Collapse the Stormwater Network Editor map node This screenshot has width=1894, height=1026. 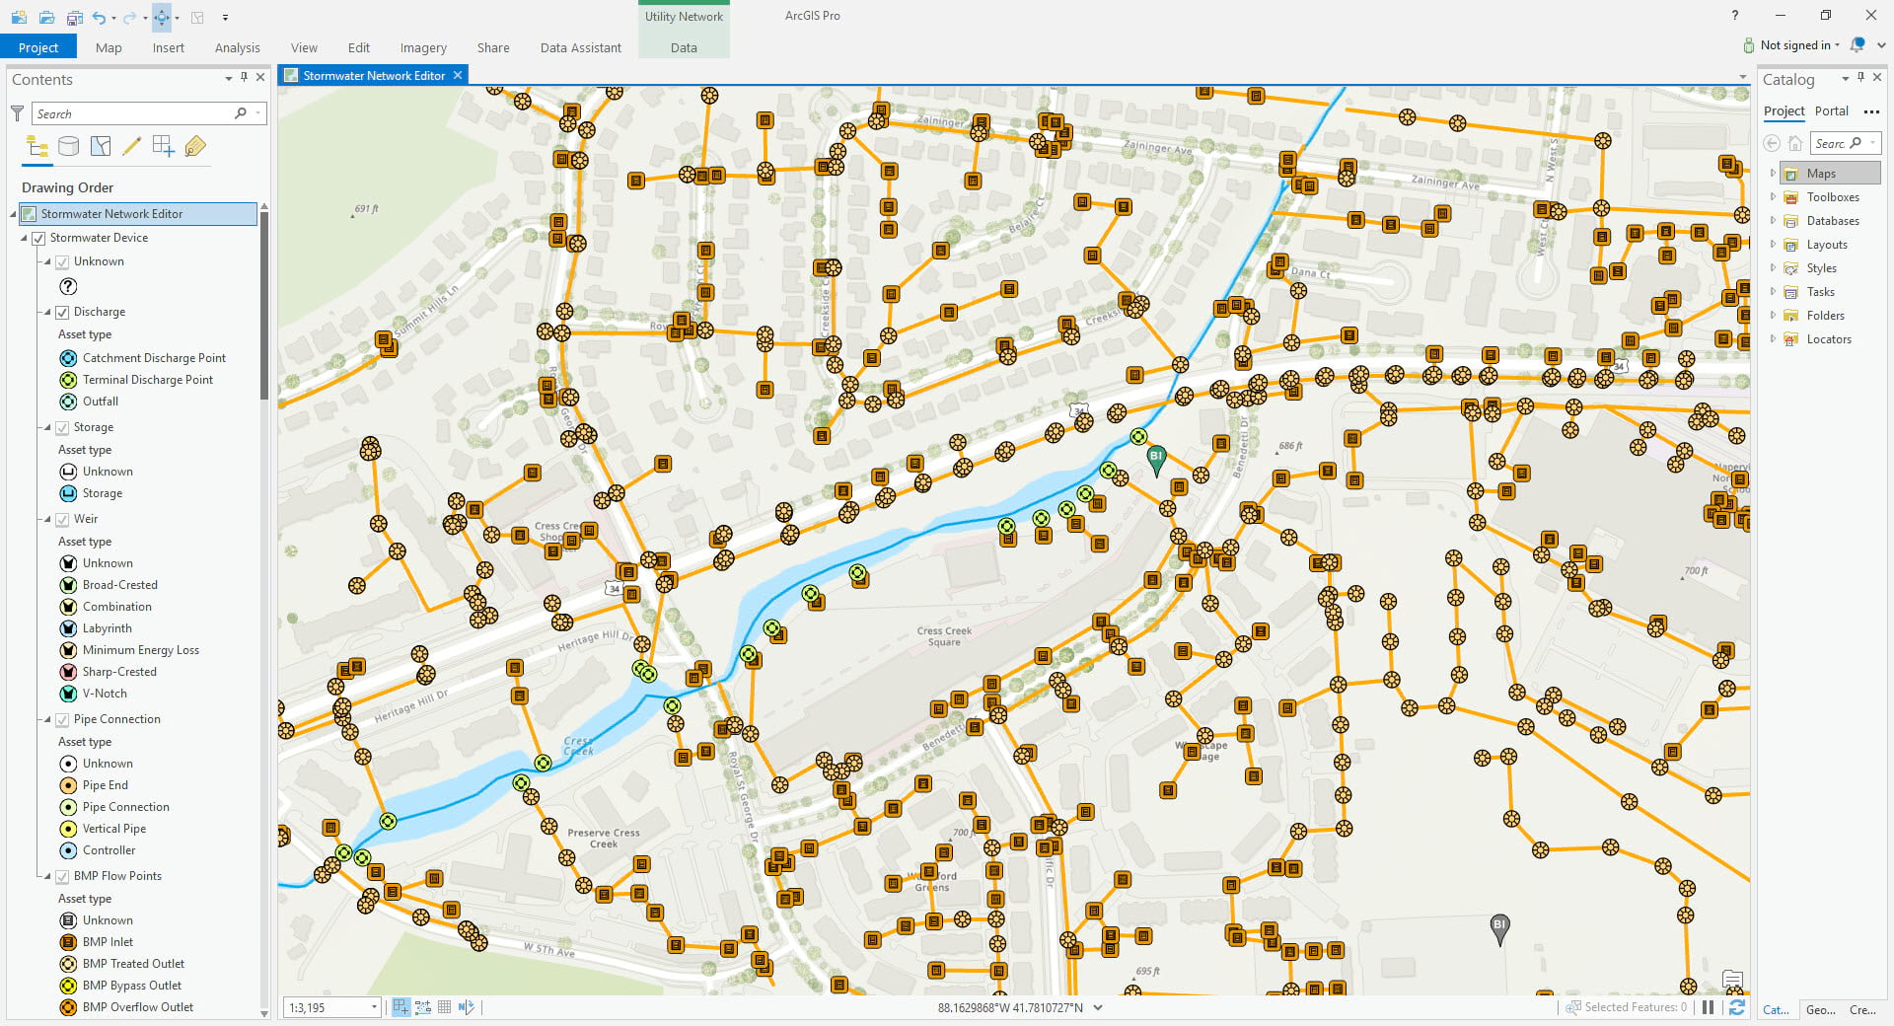point(14,214)
